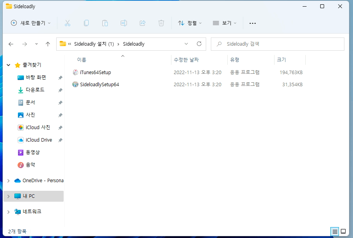Click the pin icon next to 다운로드
The width and height of the screenshot is (353, 238).
(x=61, y=90)
